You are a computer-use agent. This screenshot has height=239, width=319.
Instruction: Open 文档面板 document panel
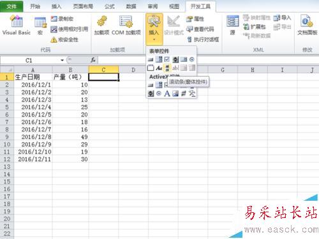click(x=307, y=25)
